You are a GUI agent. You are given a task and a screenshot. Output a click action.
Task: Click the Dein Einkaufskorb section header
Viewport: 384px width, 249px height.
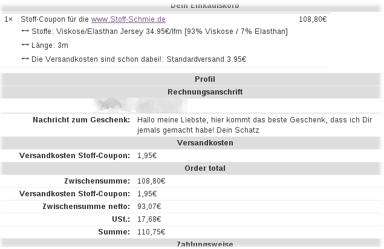(205, 5)
